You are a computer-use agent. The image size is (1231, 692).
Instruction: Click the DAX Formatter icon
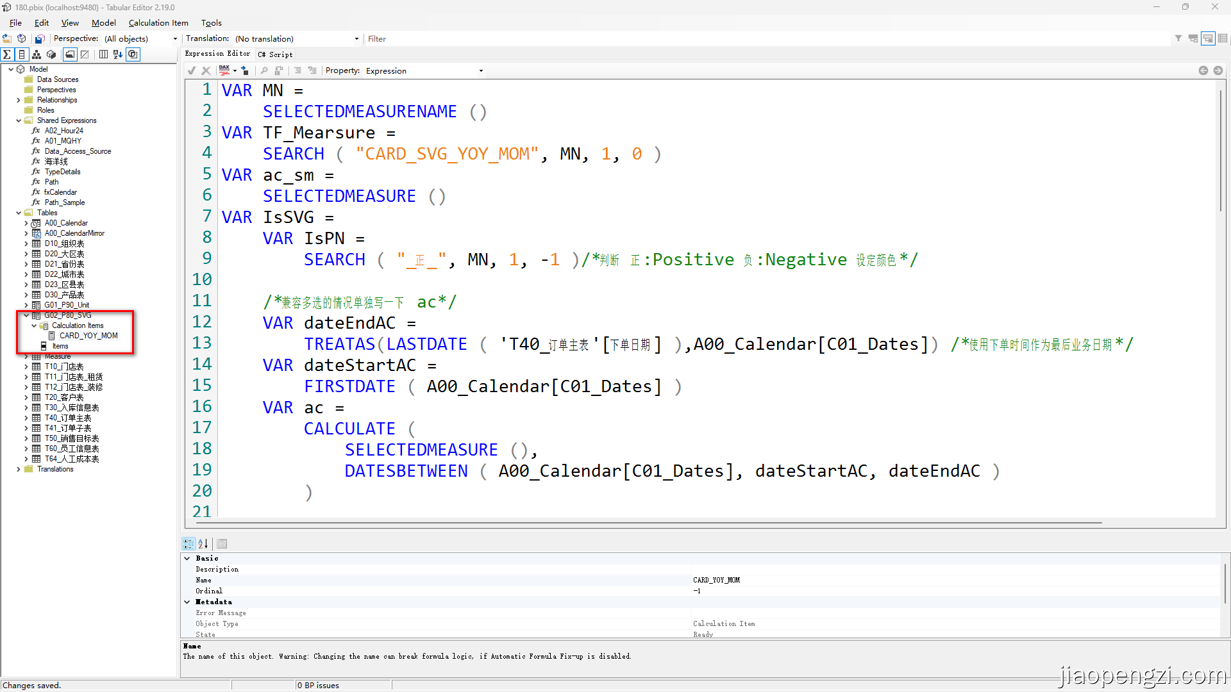coord(224,70)
